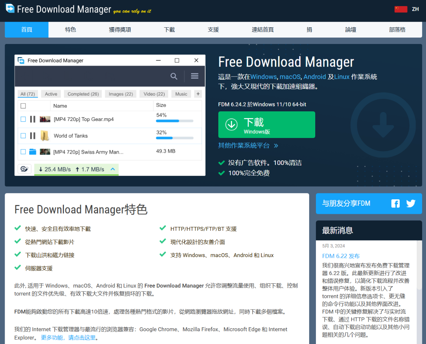Click the Linux link in description
426x344 pixels.
(x=342, y=77)
